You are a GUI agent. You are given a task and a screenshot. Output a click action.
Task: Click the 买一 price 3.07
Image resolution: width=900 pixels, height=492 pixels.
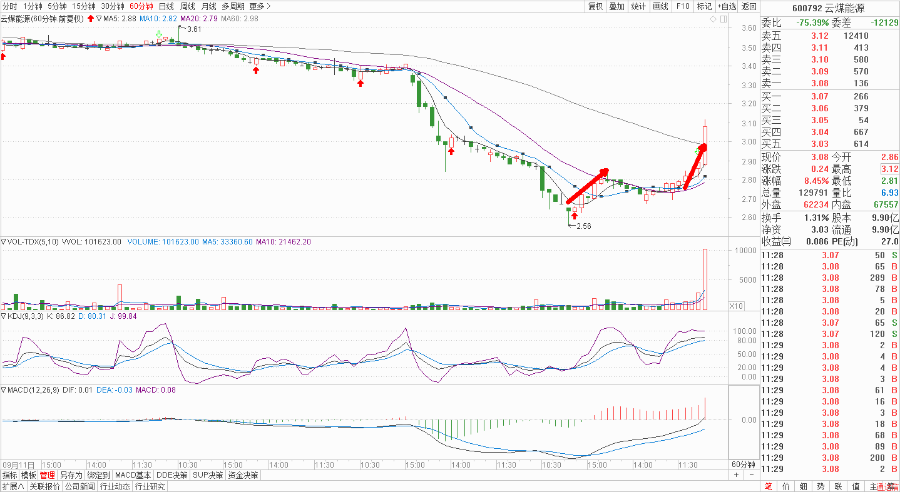point(820,97)
